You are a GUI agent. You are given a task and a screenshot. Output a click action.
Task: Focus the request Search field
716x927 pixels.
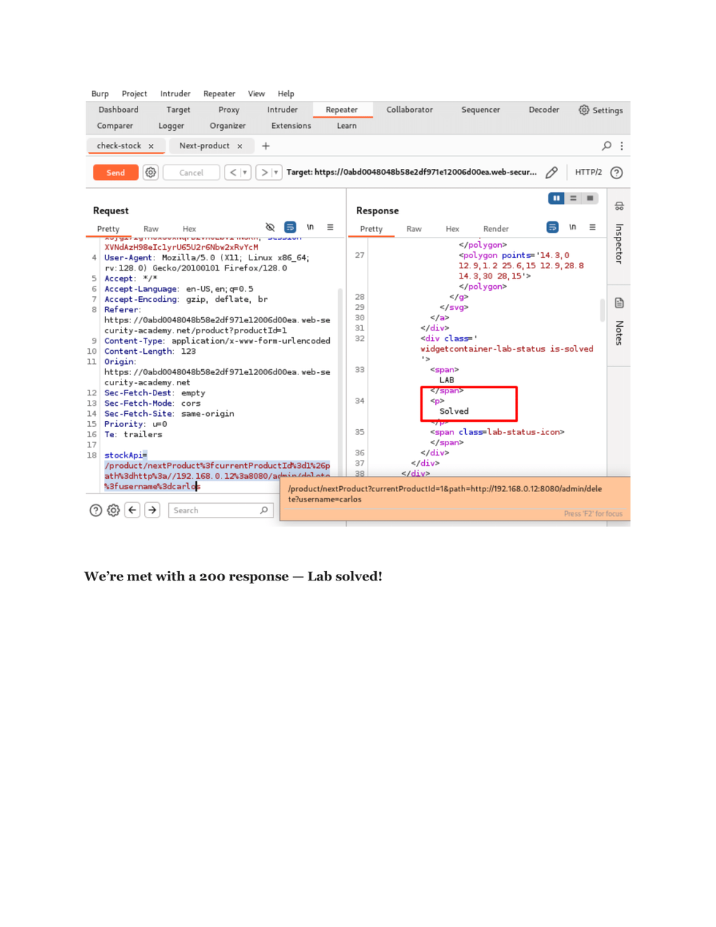221,510
